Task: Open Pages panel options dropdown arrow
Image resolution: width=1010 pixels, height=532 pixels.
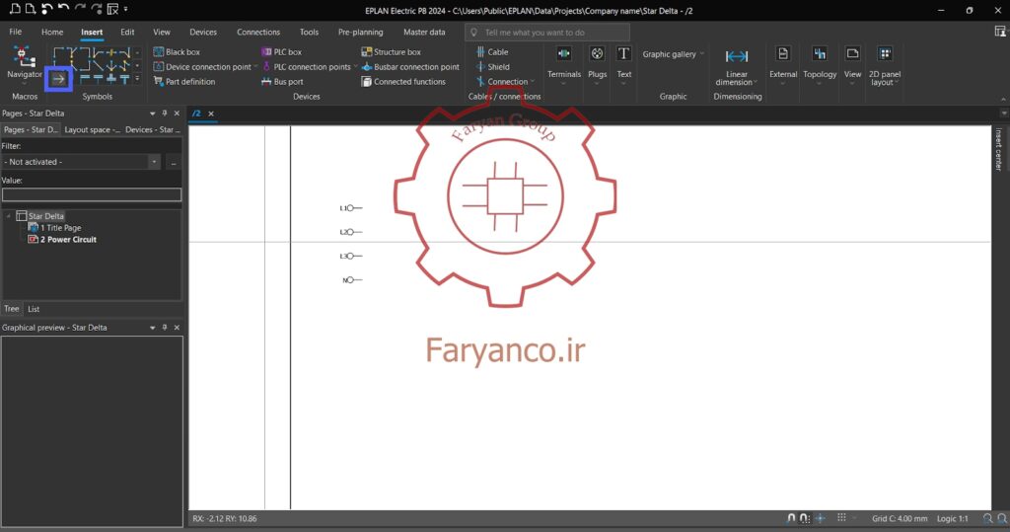Action: pyautogui.click(x=153, y=113)
